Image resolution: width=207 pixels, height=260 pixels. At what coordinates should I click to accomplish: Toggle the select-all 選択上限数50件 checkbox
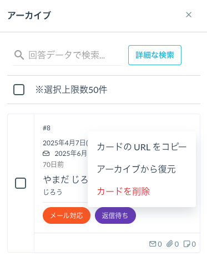pos(19,90)
